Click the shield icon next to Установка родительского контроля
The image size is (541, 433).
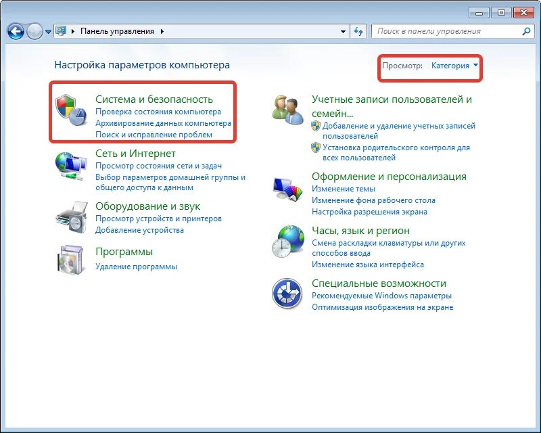[316, 147]
